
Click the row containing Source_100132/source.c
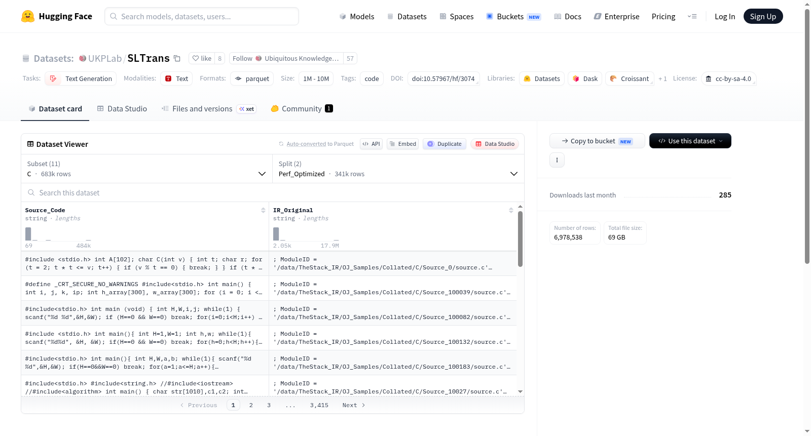[269, 338]
